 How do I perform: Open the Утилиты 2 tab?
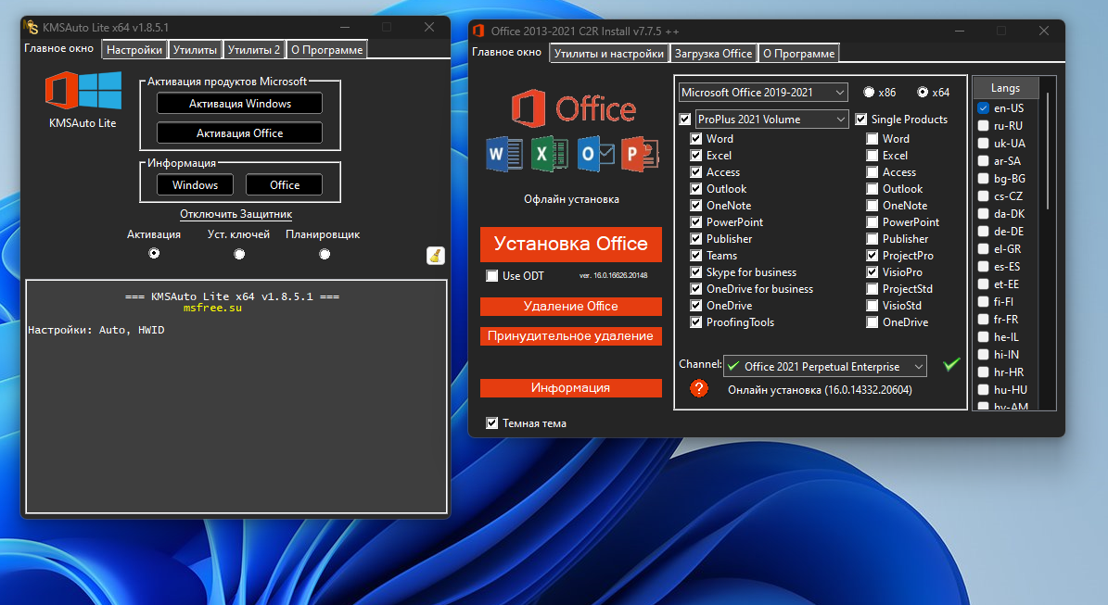pyautogui.click(x=254, y=49)
